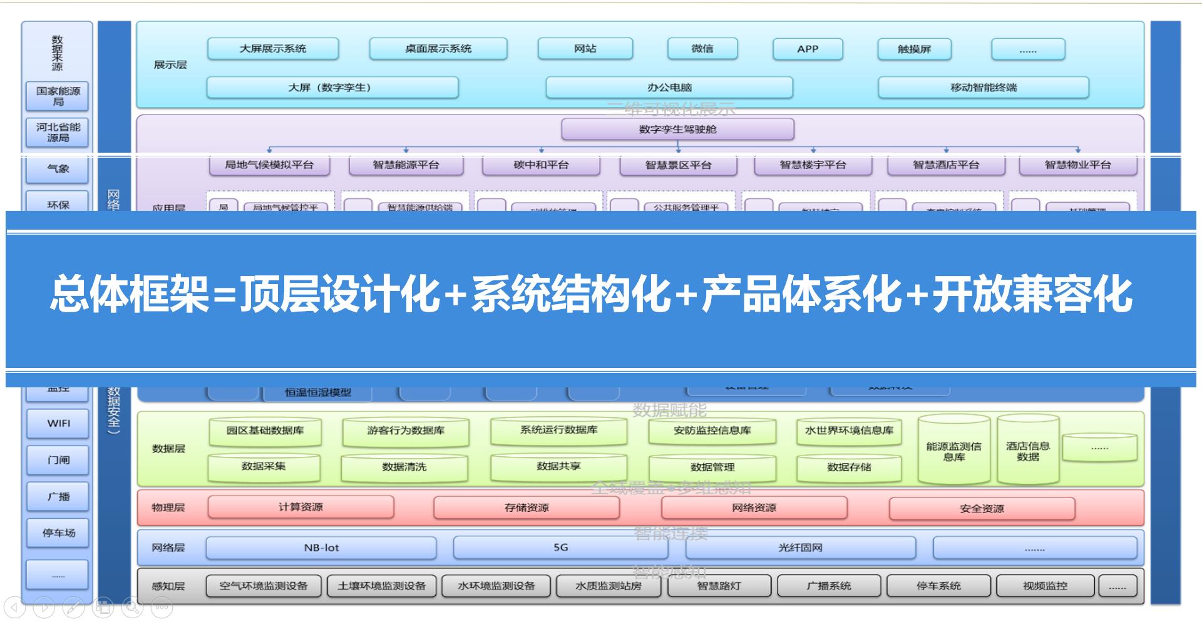Click the 移动智能终端 bar
Viewport: 1202px width, 622px height.
[x=984, y=88]
